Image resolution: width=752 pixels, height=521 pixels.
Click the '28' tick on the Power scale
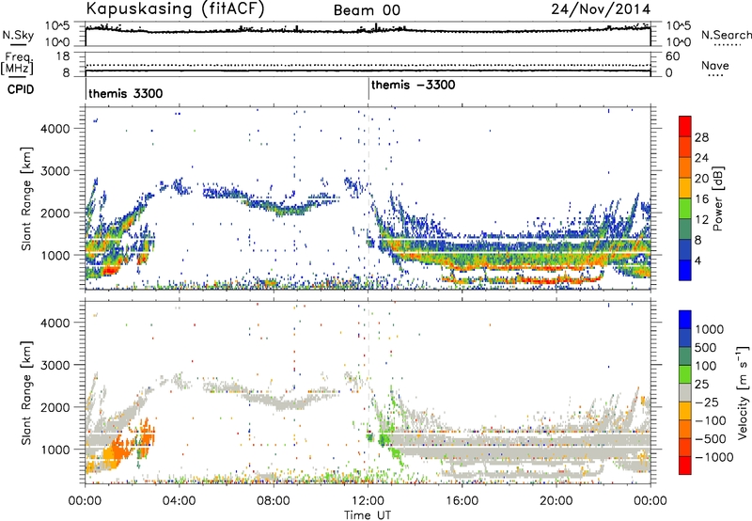[701, 137]
